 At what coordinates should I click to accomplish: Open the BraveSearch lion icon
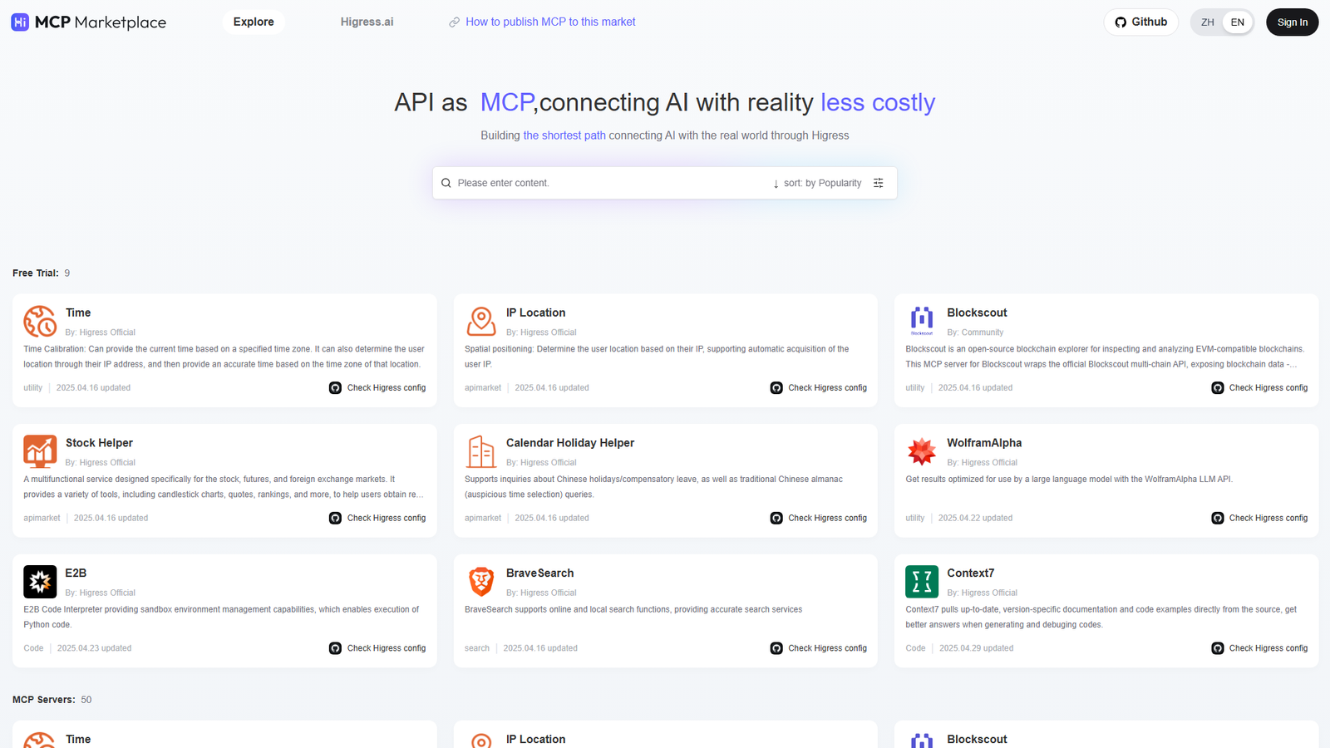pyautogui.click(x=480, y=582)
